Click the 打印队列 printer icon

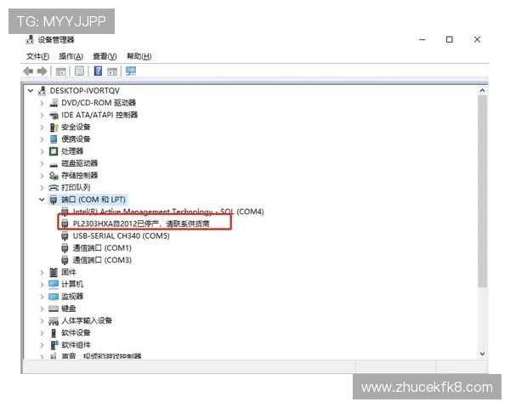click(54, 188)
